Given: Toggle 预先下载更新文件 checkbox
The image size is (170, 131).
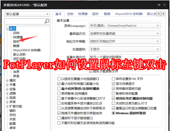Looking at the screenshot, I should pos(91,71).
